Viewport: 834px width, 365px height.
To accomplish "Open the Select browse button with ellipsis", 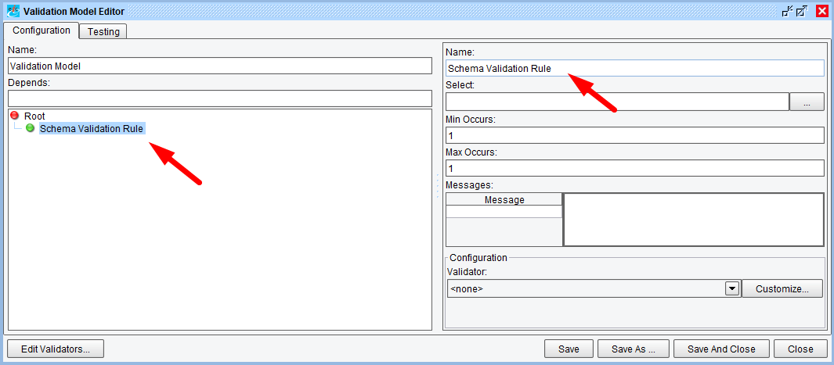I will pyautogui.click(x=807, y=102).
